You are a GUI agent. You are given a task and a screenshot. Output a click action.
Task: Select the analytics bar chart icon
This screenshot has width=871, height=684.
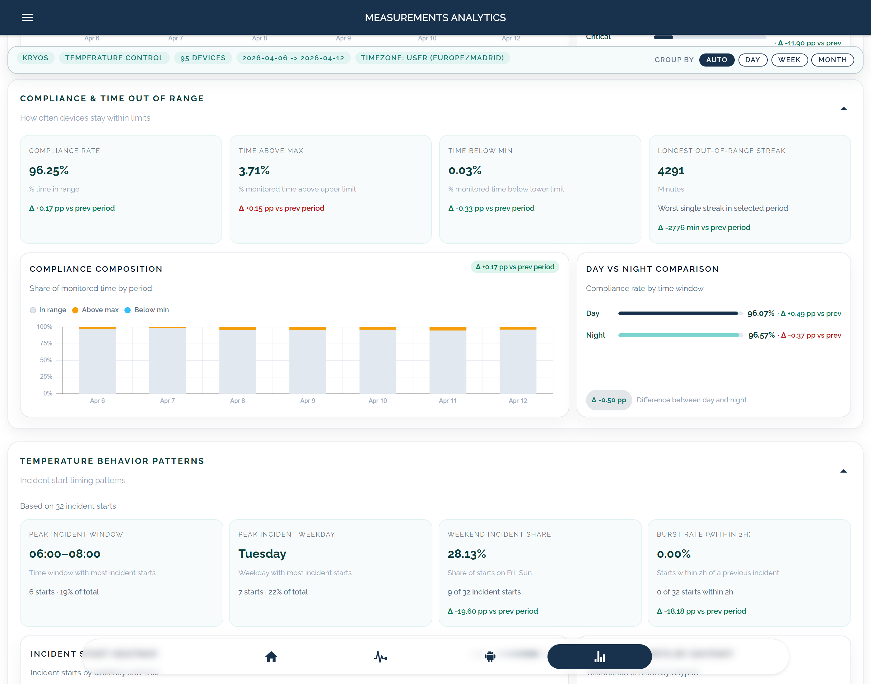click(599, 657)
